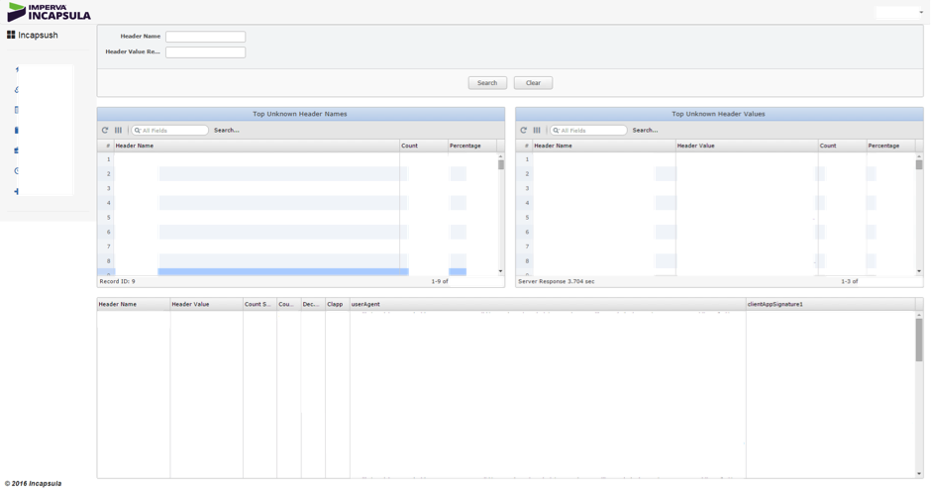
Task: Sort Header Names grid by Percentage column
Action: click(x=472, y=146)
